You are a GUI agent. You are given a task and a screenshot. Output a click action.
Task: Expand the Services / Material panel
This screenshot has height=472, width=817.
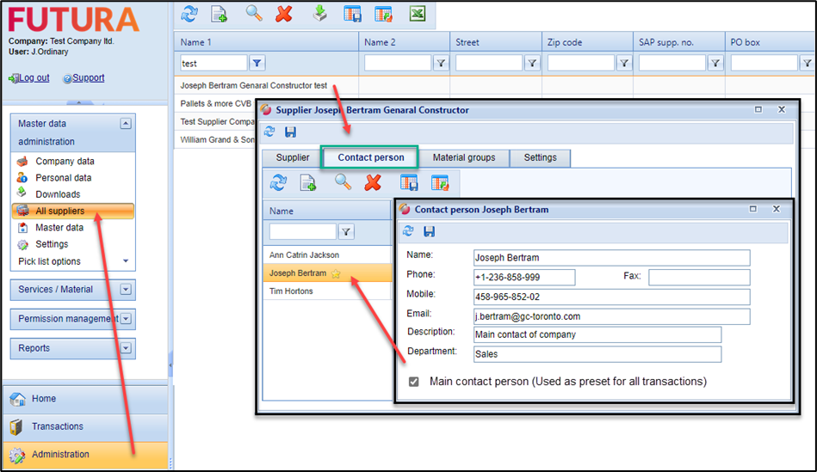(x=126, y=290)
